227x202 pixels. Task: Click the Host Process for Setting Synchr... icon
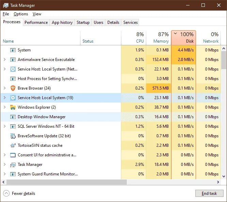(x=13, y=79)
